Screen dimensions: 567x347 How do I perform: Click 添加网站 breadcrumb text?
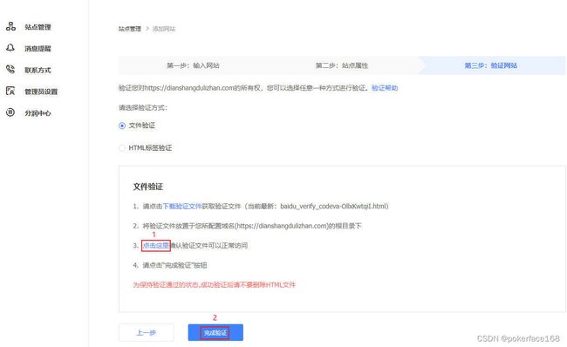[x=164, y=29]
